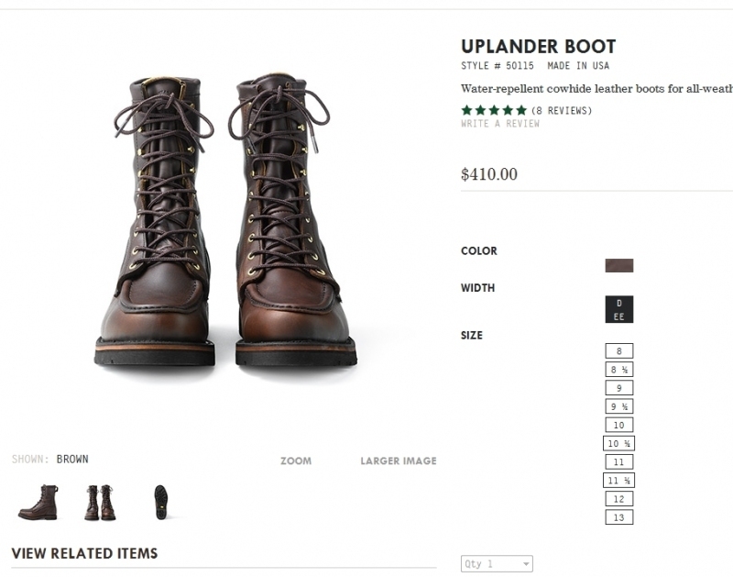Open the 8 Reviews link
Viewport: 733px width, 577px height.
562,111
